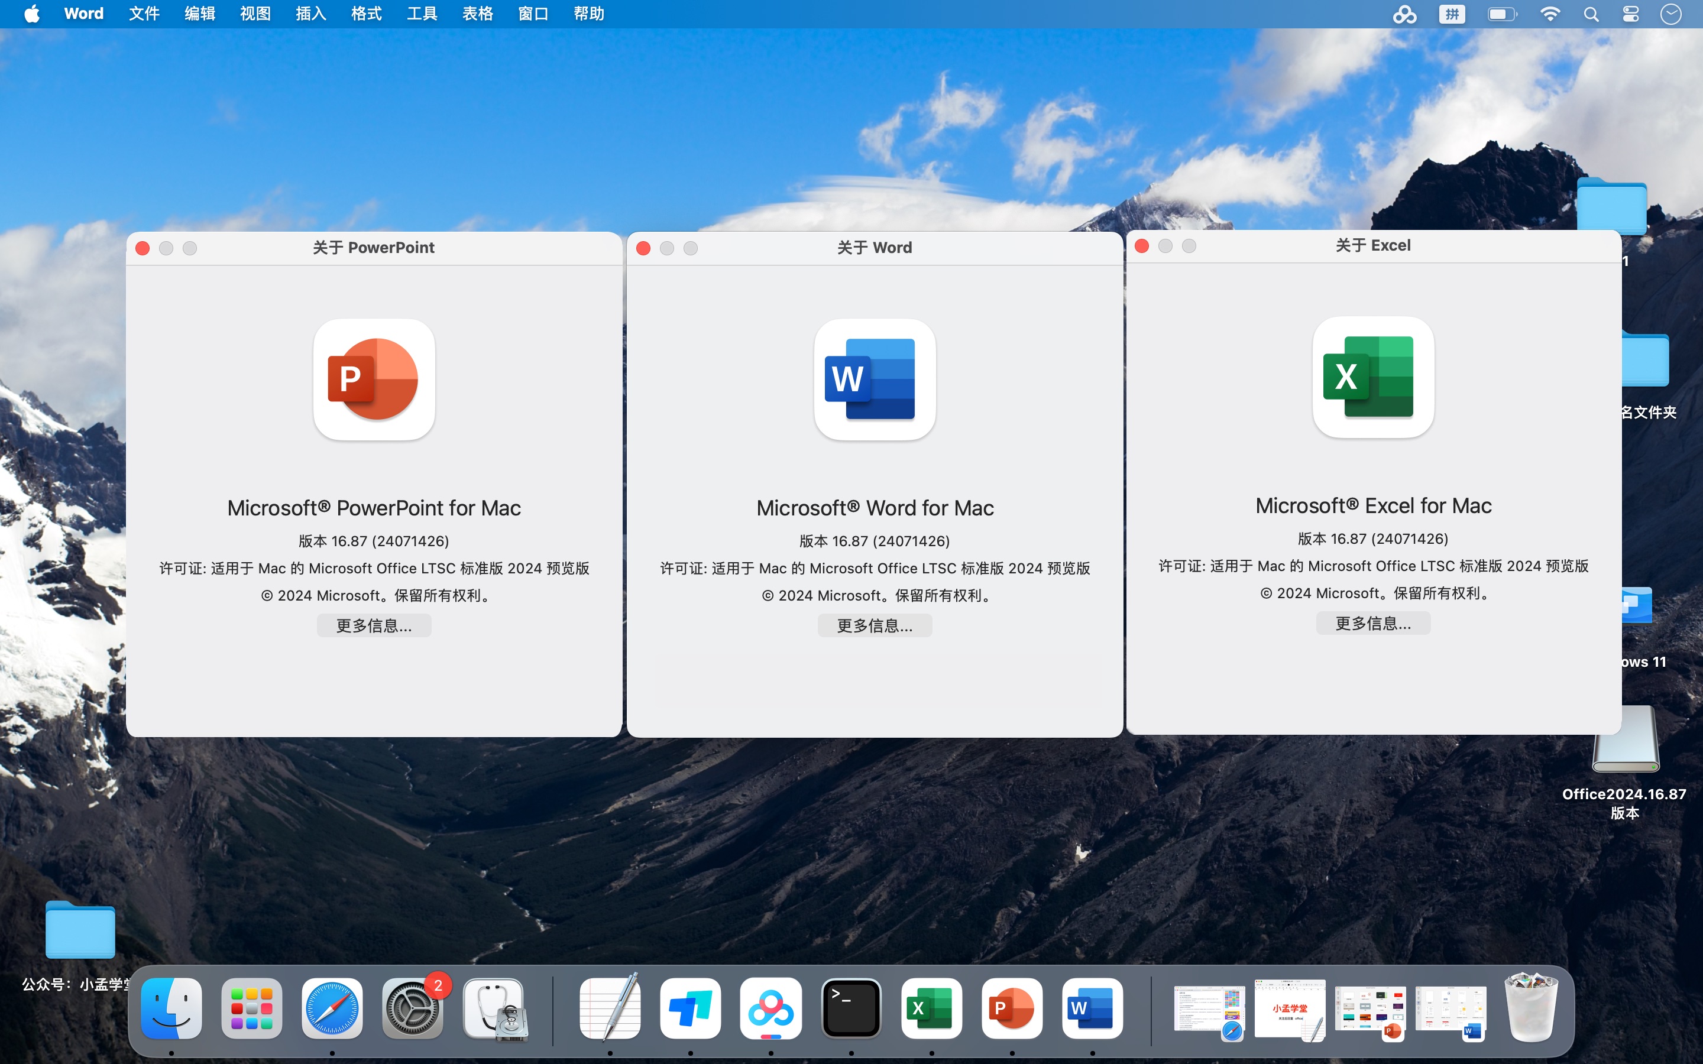The image size is (1703, 1064).
Task: Open Spotlight search in the menu bar
Action: (x=1591, y=14)
